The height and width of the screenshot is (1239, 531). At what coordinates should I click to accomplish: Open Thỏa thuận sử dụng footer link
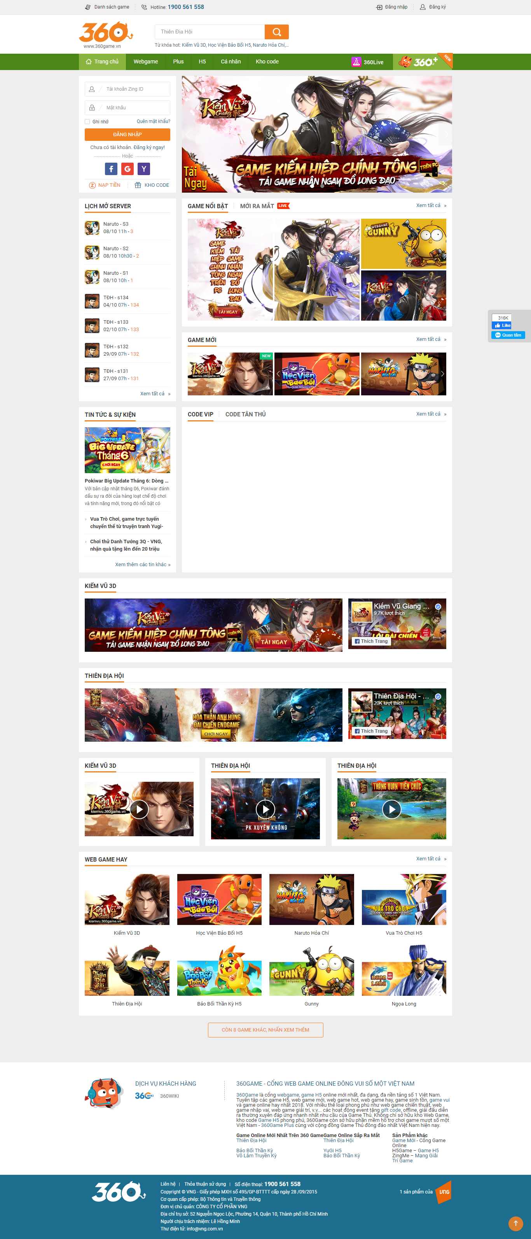pos(205,1184)
